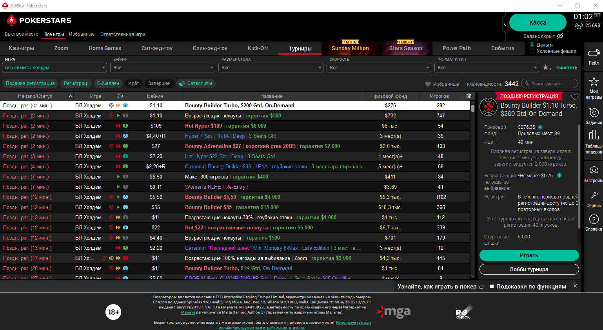This screenshot has width=603, height=330.
Task: Sort by Начало/Статус column
Action: 38,96
